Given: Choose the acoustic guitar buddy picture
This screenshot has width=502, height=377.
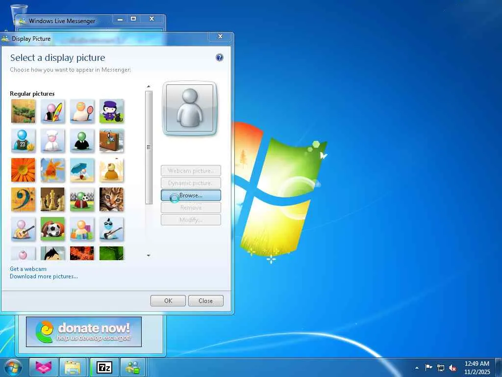Looking at the screenshot, I should click(23, 229).
